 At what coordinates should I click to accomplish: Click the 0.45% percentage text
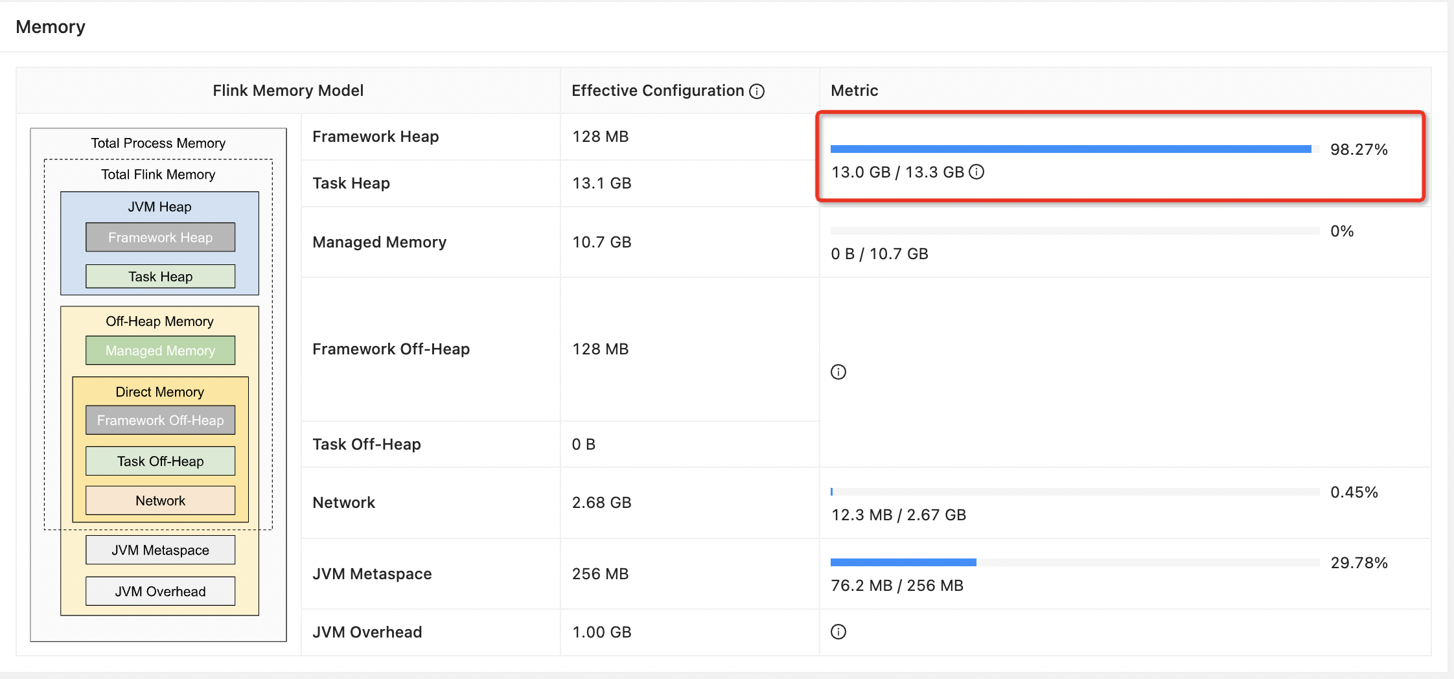point(1354,492)
